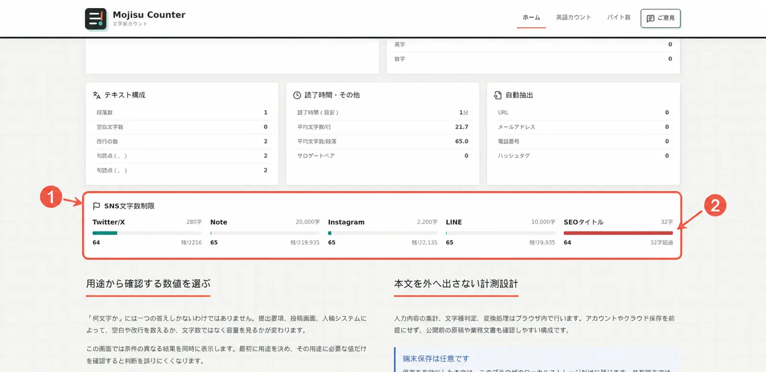This screenshot has height=372, width=766.
Task: Click the Mojisu Counter site title
Action: click(x=149, y=15)
